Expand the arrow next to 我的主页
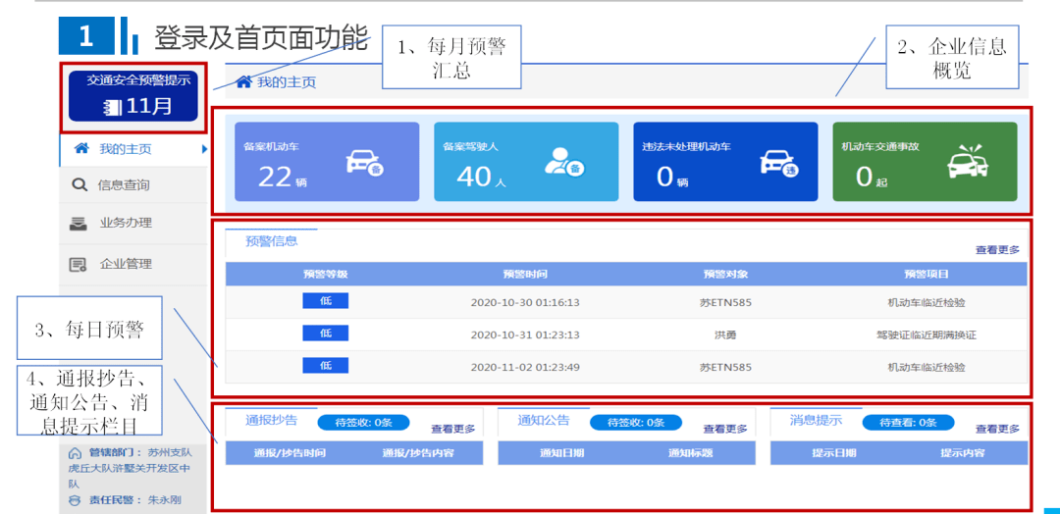Screen dimensions: 1060x514 [204, 149]
